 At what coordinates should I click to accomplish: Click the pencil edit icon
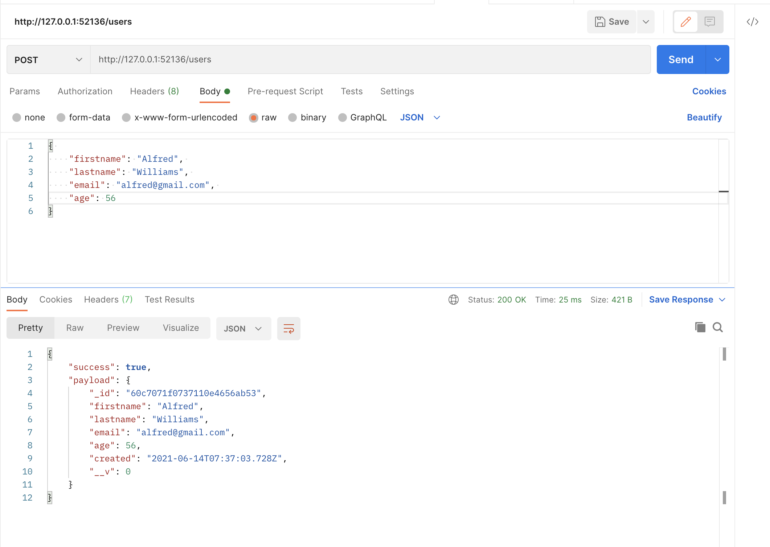[685, 22]
